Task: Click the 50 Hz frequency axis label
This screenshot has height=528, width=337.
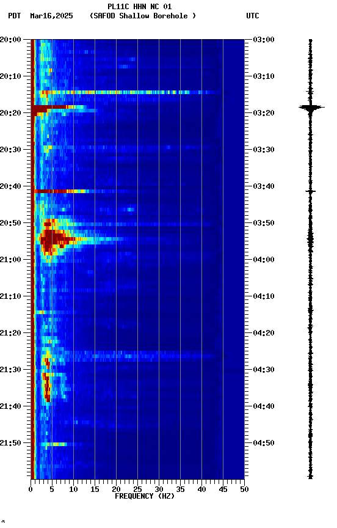Action: (245, 490)
